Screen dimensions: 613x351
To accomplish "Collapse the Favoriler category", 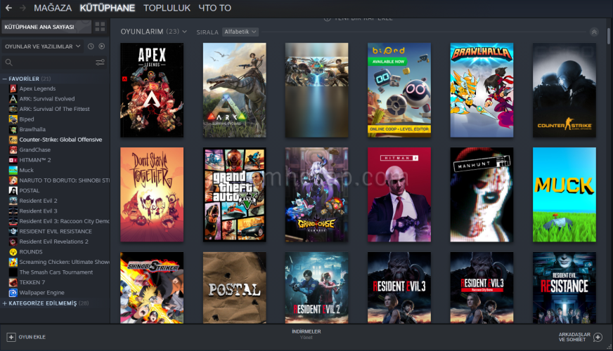I will 5,79.
